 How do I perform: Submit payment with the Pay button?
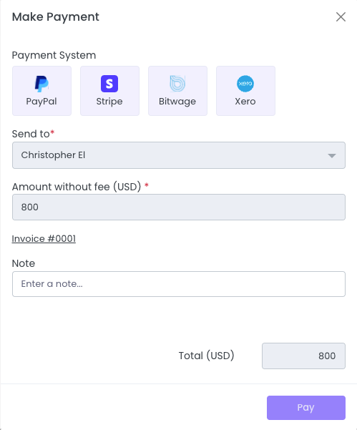pyautogui.click(x=306, y=408)
